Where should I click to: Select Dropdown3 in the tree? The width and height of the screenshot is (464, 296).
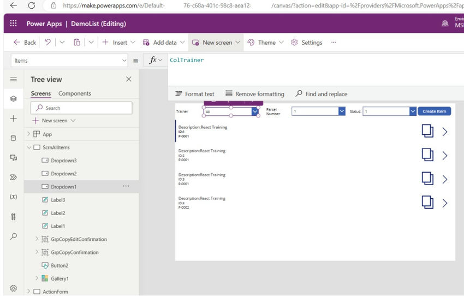(63, 161)
